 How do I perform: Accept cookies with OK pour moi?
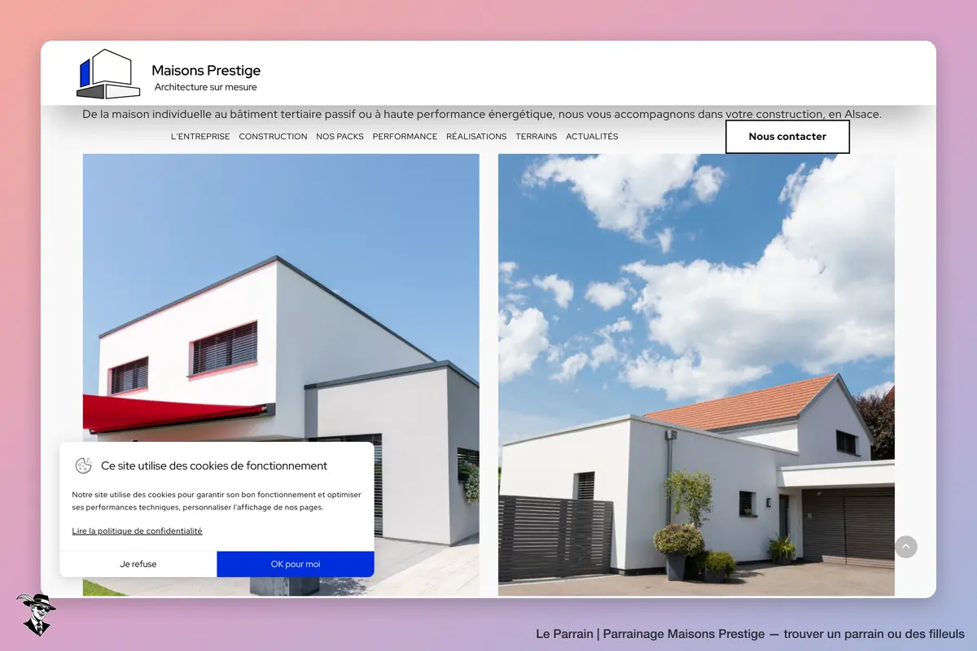point(296,564)
